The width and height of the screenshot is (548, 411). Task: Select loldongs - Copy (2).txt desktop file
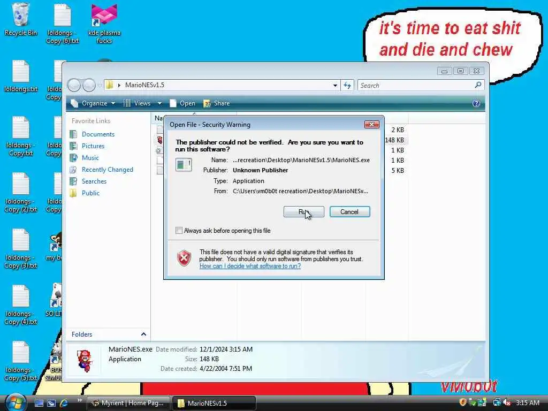tap(21, 193)
